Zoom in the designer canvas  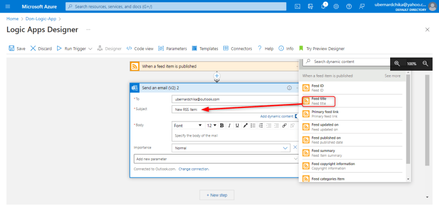click(397, 64)
